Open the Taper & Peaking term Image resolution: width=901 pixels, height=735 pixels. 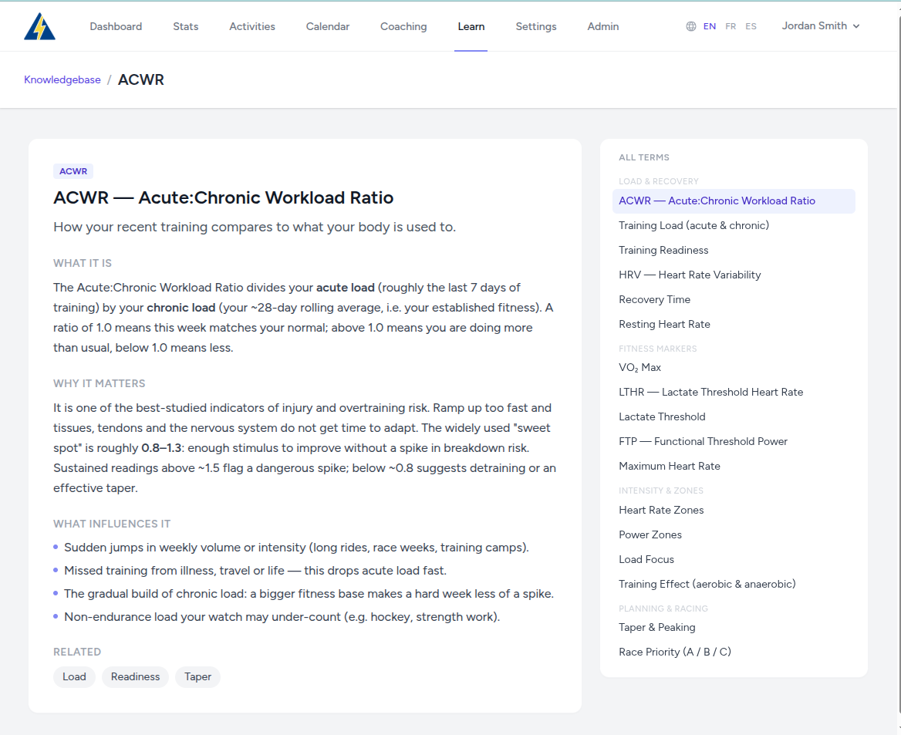(x=734, y=628)
